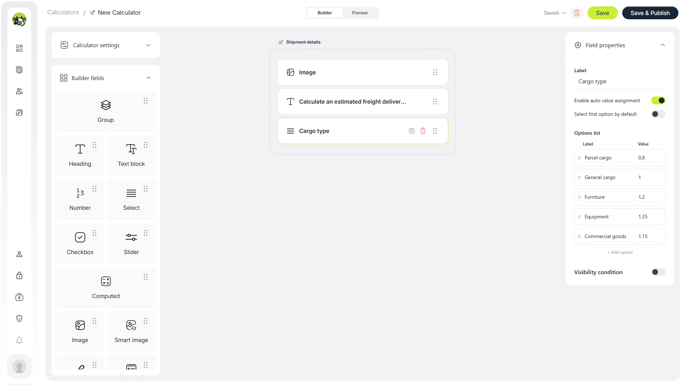Select the Group builder field

click(106, 112)
